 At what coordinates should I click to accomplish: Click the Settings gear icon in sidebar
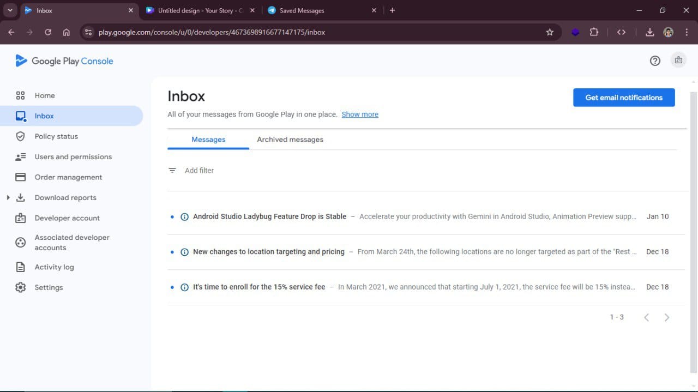click(21, 287)
